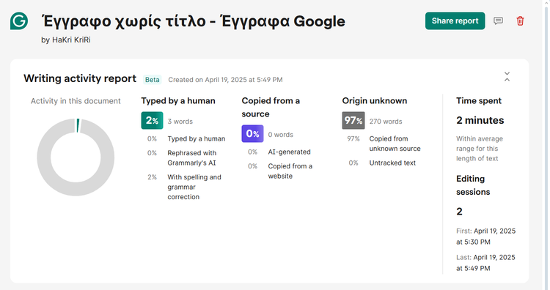Click the Grammarly logo icon
Image resolution: width=550 pixels, height=290 pixels.
[x=19, y=21]
